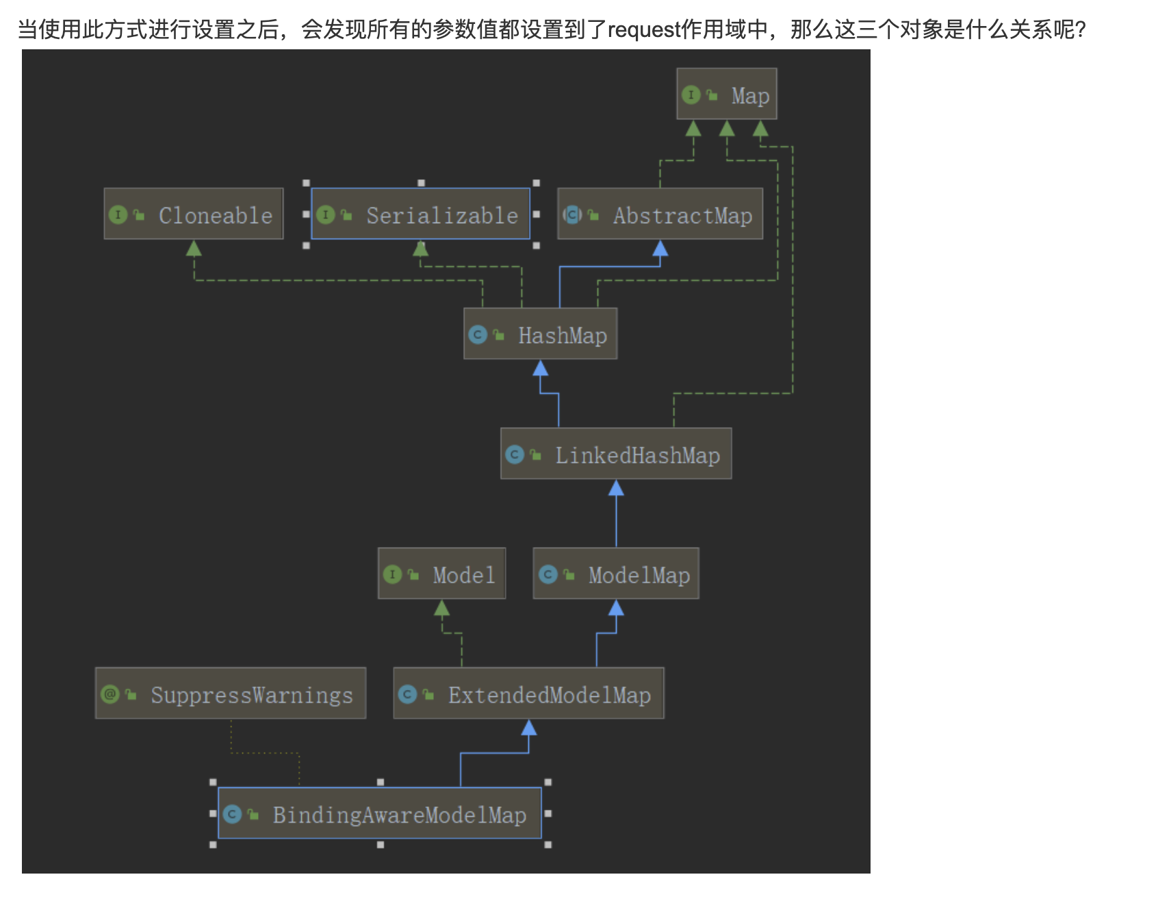Click the Chinese caption sentence above the diagram

pyautogui.click(x=552, y=29)
